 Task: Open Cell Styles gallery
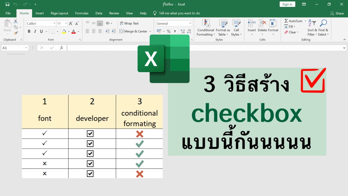[x=236, y=28]
